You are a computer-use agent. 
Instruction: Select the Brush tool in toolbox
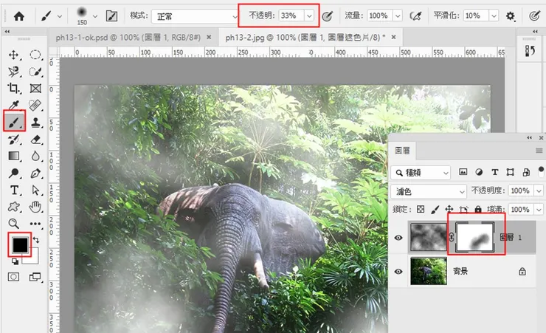click(14, 122)
